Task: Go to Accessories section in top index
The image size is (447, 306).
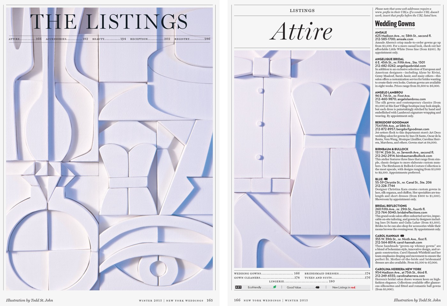Action: (67, 39)
